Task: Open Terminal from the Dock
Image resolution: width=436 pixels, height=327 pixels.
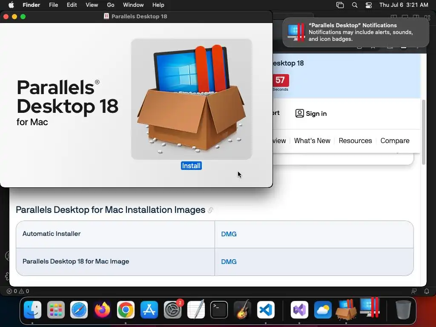Action: coord(219,310)
